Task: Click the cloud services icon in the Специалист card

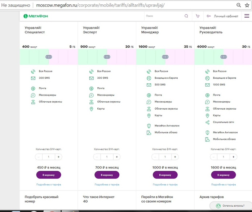Action: (33, 102)
